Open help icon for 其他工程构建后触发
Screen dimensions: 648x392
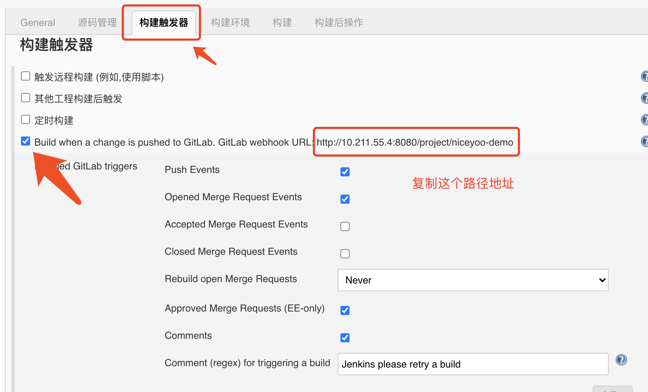coord(644,98)
